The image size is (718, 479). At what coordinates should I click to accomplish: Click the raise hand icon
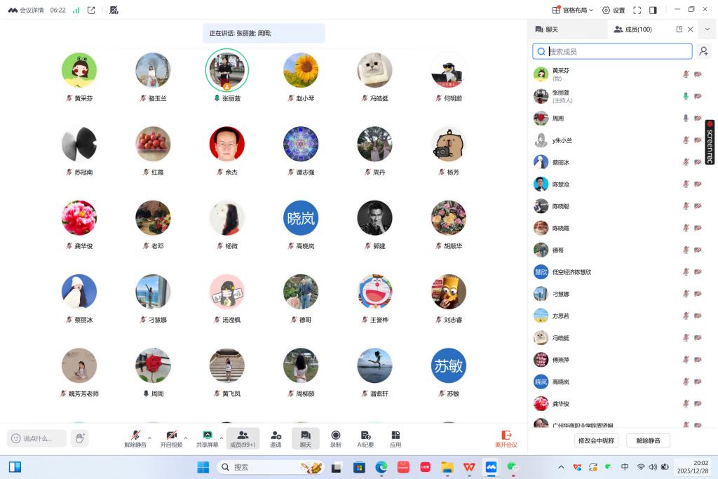click(x=80, y=438)
